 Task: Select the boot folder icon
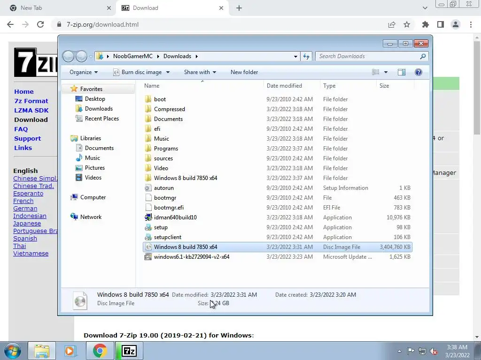[148, 99]
